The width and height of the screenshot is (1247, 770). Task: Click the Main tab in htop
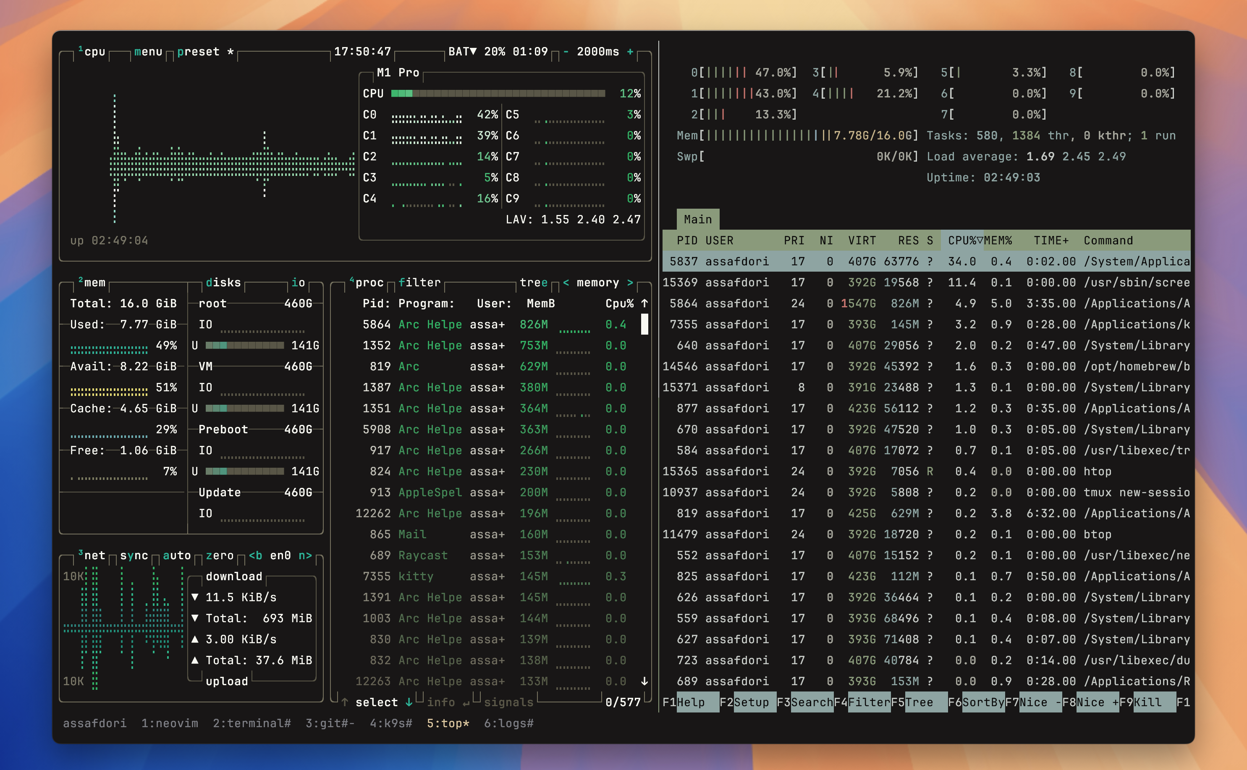pyautogui.click(x=697, y=220)
